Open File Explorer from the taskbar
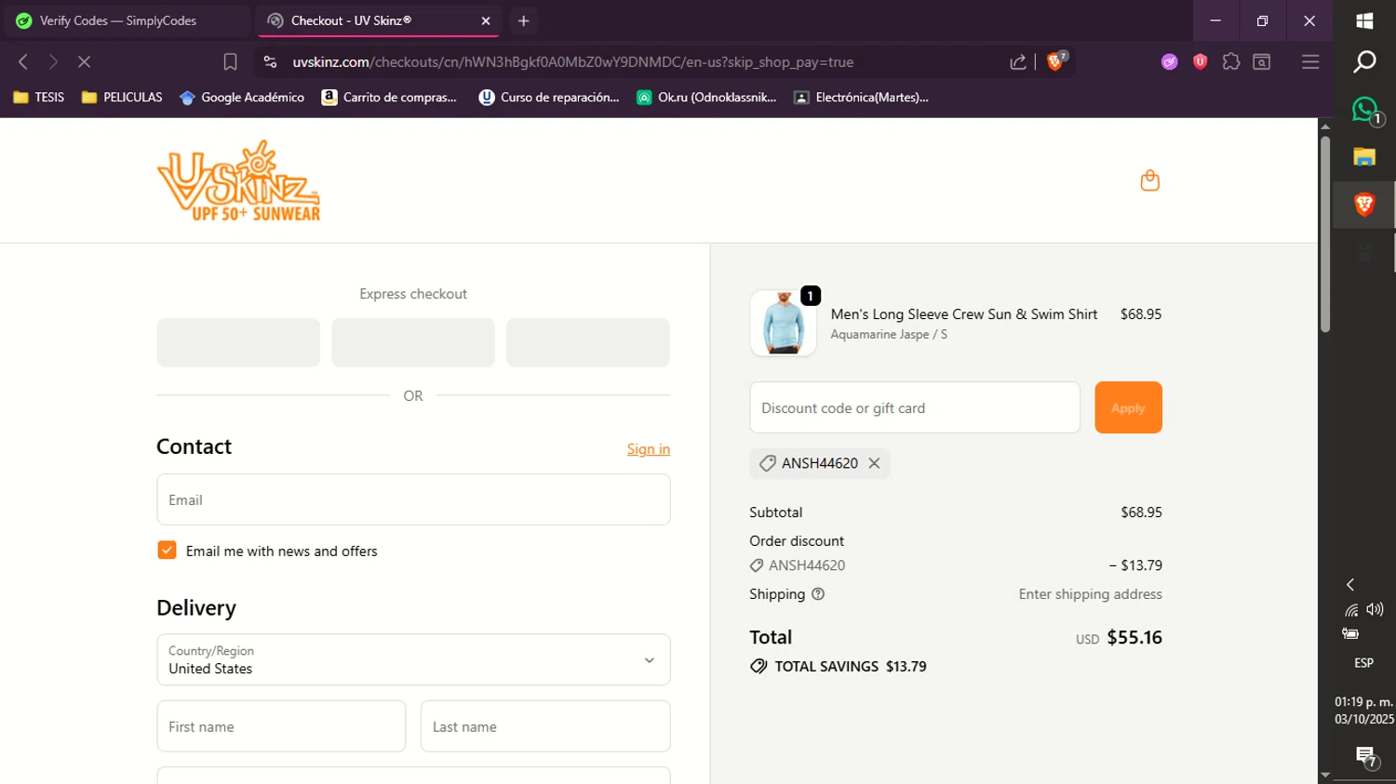 click(x=1364, y=157)
